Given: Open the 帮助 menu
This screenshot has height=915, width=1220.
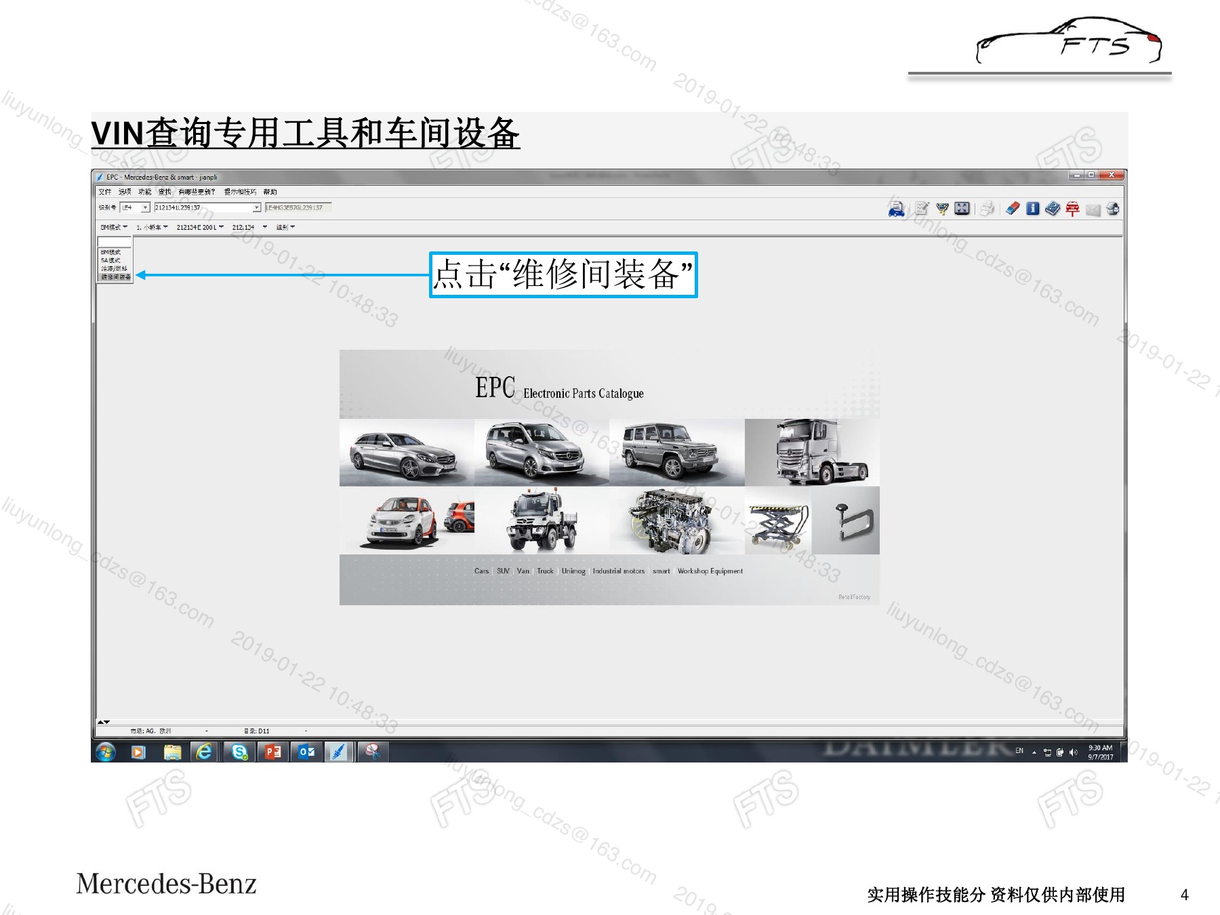Looking at the screenshot, I should click(x=270, y=192).
